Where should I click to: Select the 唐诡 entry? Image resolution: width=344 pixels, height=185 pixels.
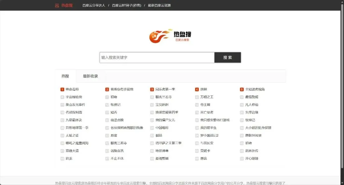204,159
